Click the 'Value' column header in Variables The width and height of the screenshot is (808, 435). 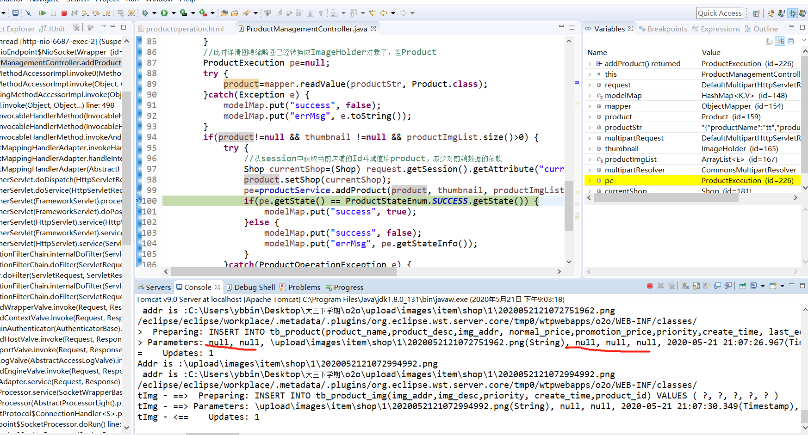coord(711,53)
